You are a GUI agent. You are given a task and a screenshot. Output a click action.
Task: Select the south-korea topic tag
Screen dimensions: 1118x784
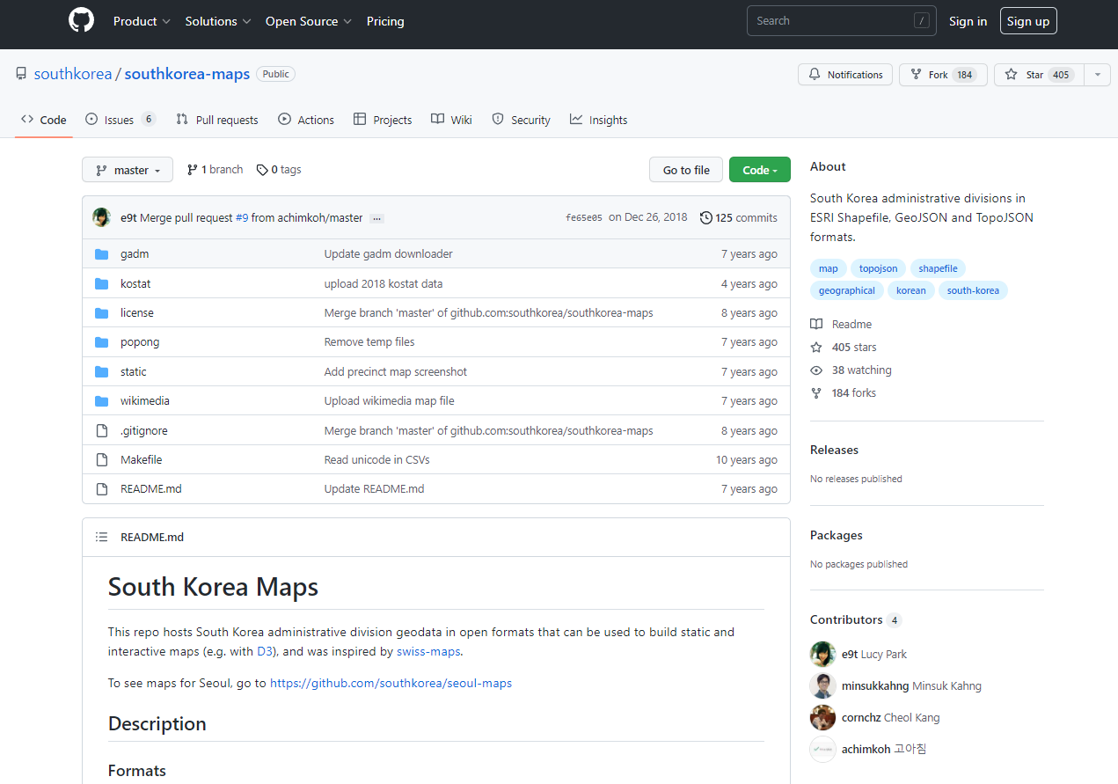tap(973, 290)
